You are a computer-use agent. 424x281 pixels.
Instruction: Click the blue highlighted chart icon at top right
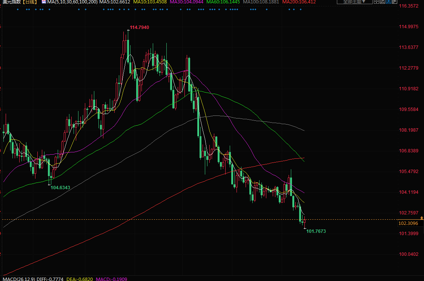(x=389, y=2)
